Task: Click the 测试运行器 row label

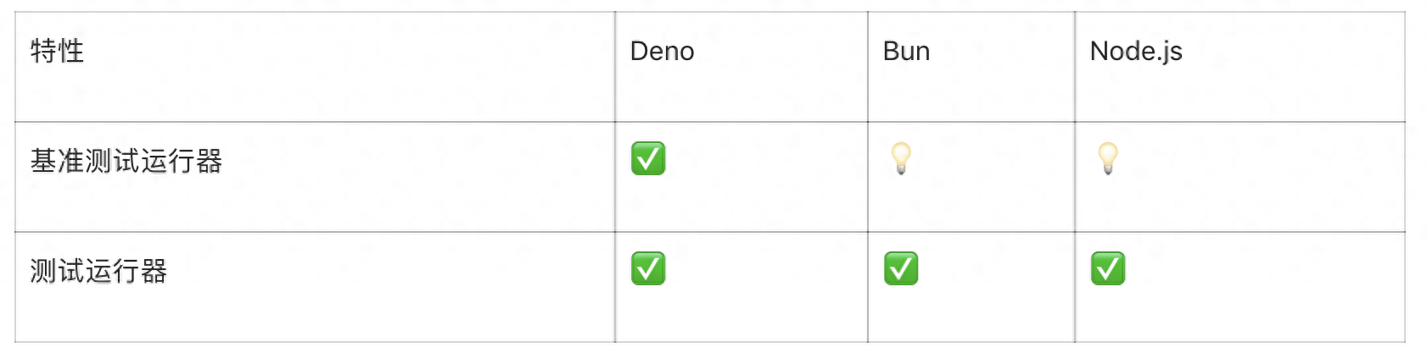Action: coord(98,271)
